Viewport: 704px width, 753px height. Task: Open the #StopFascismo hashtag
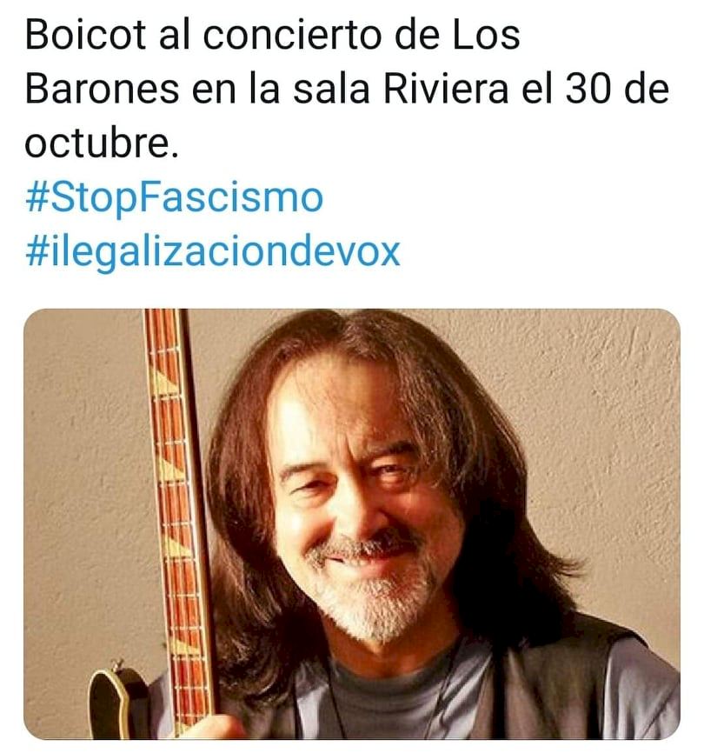pos(174,197)
